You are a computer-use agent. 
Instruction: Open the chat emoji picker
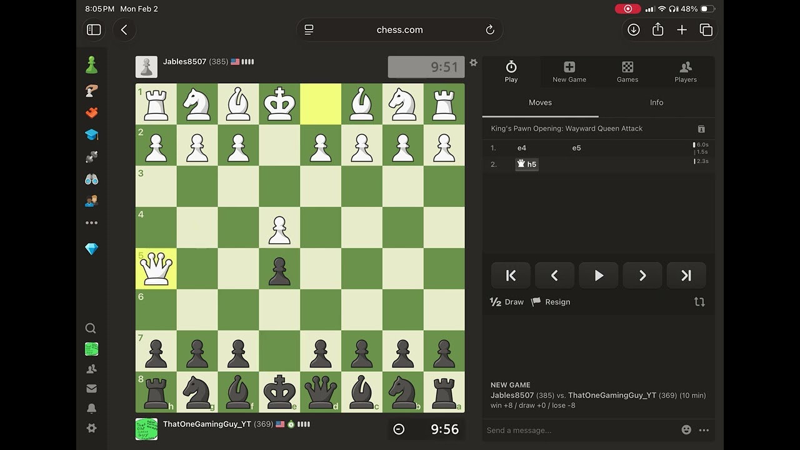(x=686, y=430)
